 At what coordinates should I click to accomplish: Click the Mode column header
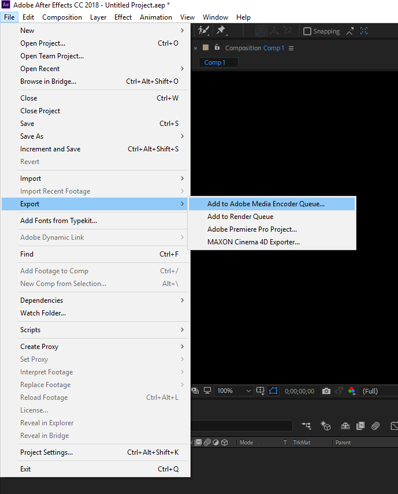pyautogui.click(x=246, y=443)
